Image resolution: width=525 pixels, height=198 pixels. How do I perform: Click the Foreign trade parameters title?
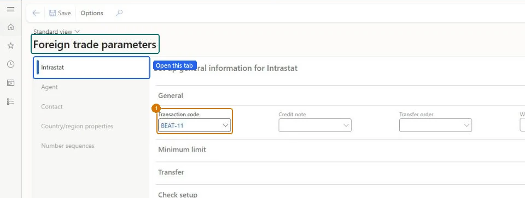click(x=95, y=44)
